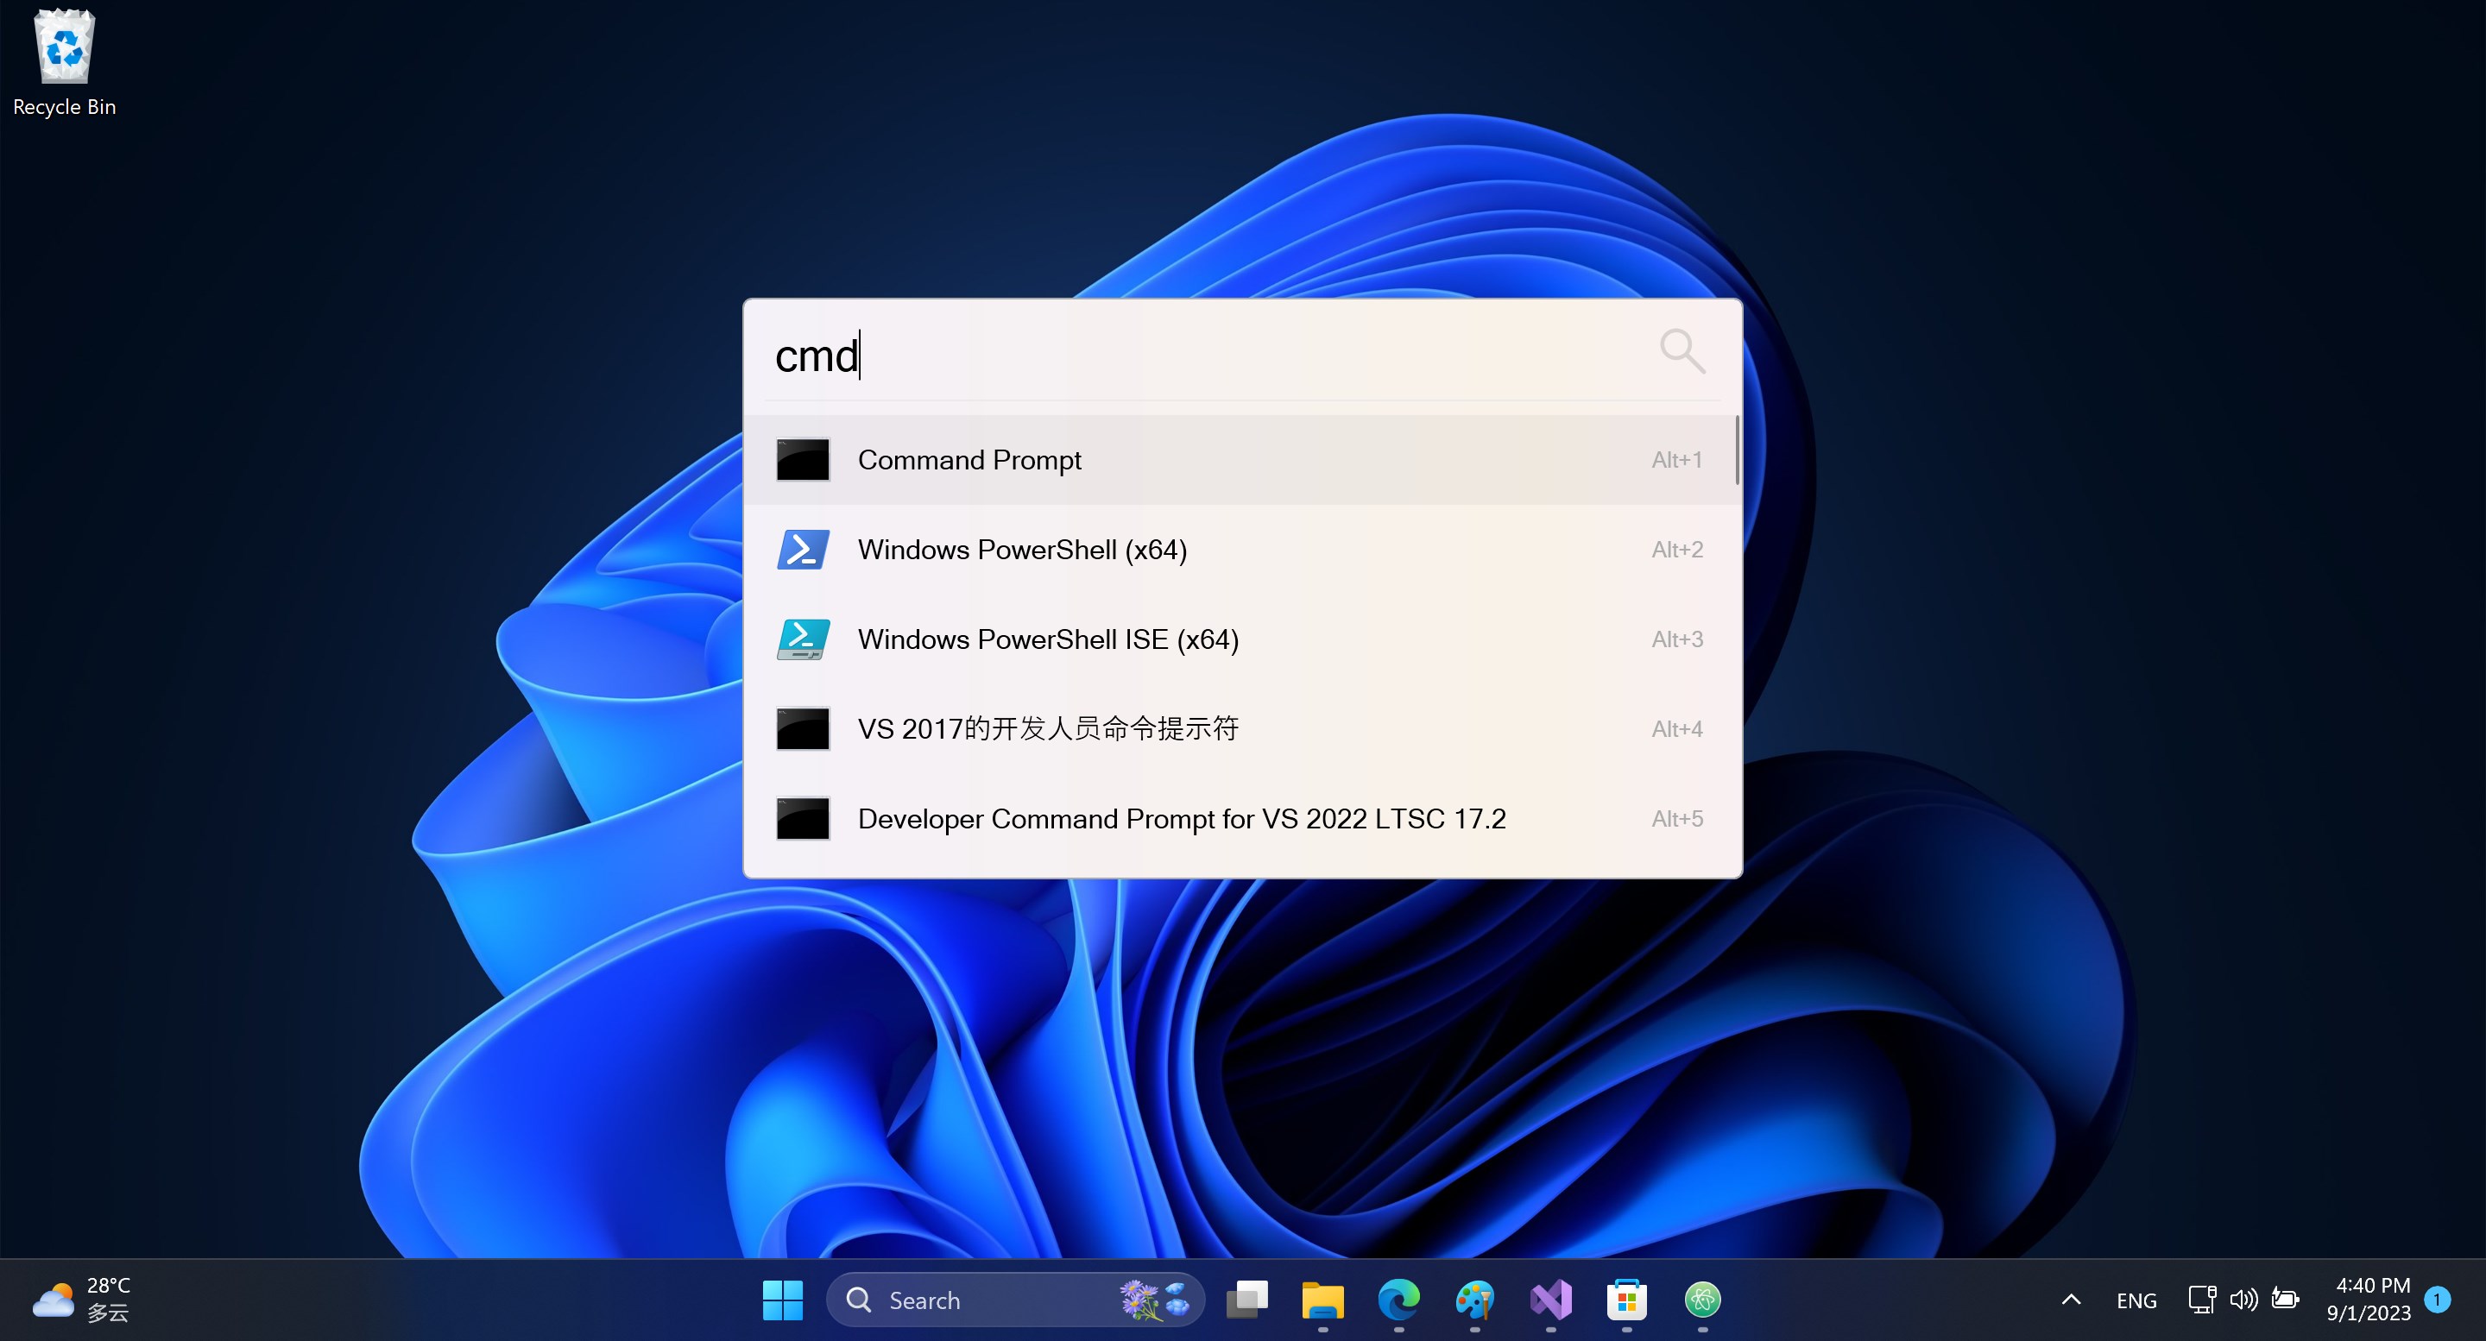
Task: Open the Recycle Bin on the desktop
Action: pos(63,46)
